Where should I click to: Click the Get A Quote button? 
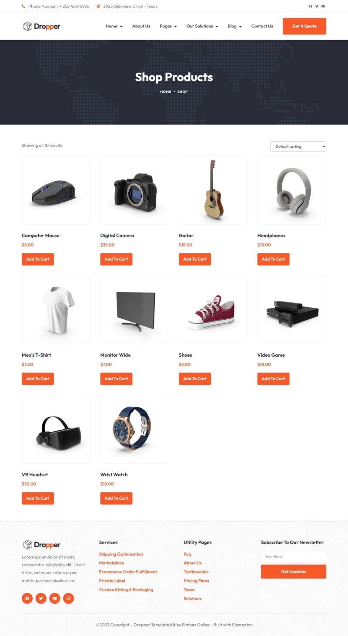(x=304, y=26)
